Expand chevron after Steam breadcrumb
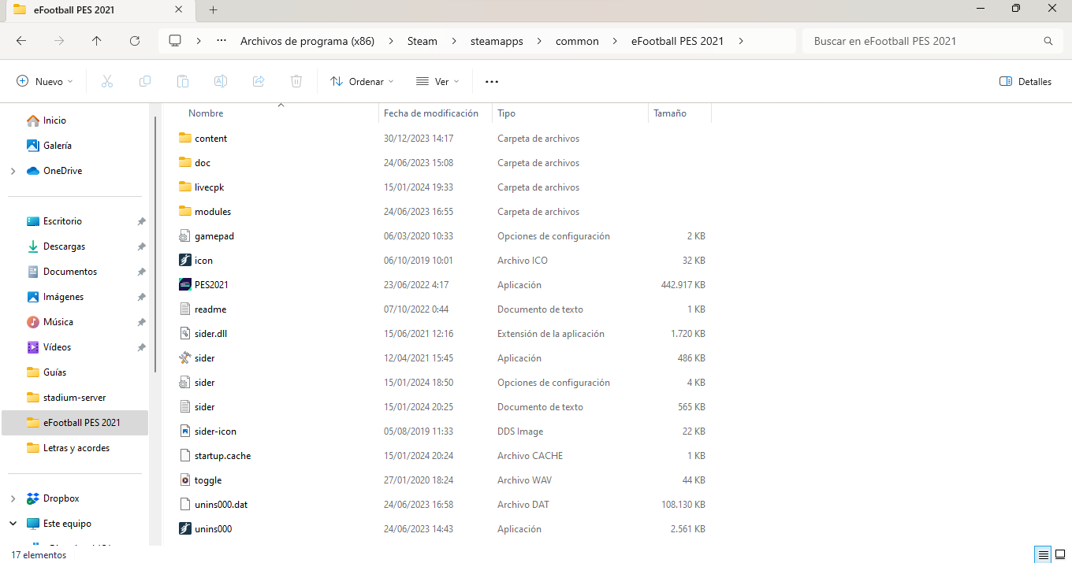Screen dimensions: 1072x563 (453, 41)
